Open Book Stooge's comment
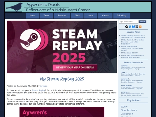 (x=133, y=88)
